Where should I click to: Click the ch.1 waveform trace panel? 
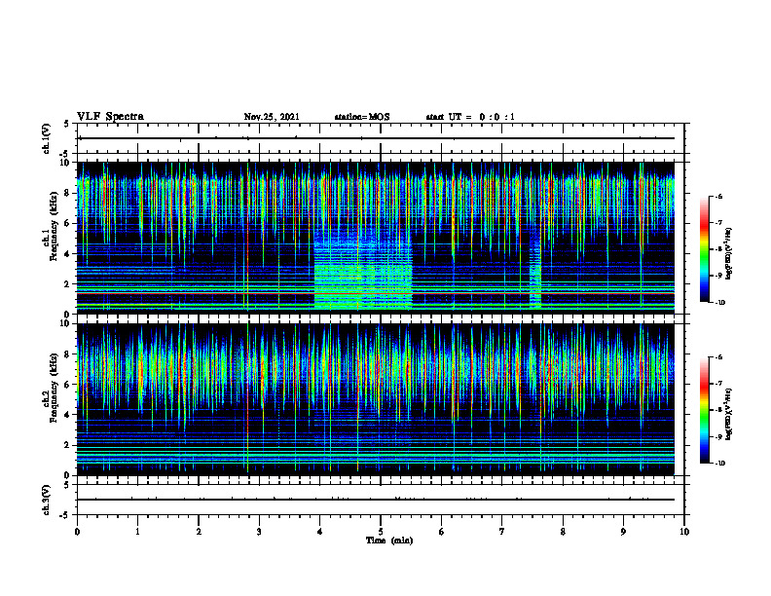pyautogui.click(x=381, y=138)
